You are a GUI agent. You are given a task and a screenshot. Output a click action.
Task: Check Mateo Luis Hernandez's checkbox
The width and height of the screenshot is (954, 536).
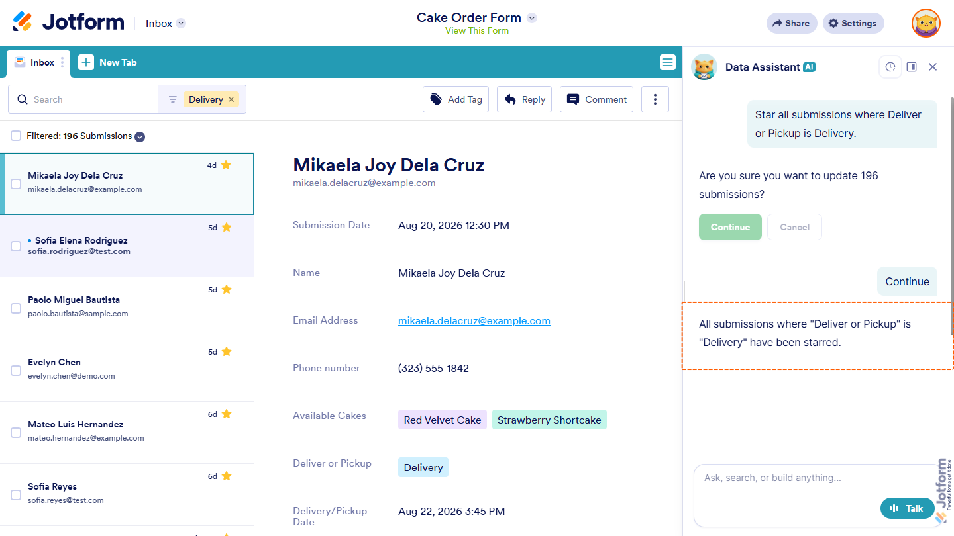[x=16, y=433]
